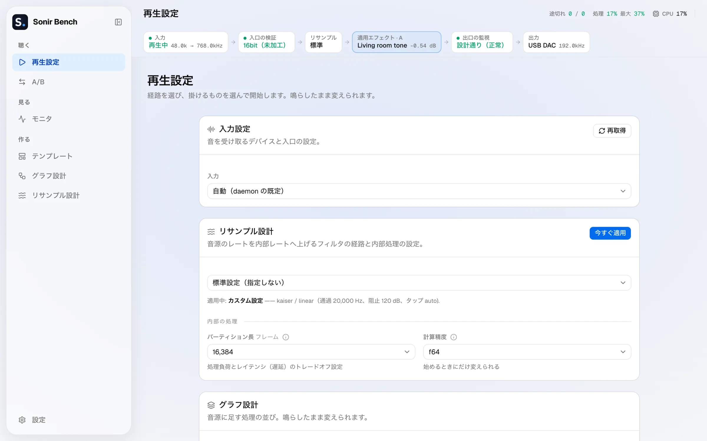Click the カスタム設定 applied text
The width and height of the screenshot is (707, 441).
coord(245,300)
